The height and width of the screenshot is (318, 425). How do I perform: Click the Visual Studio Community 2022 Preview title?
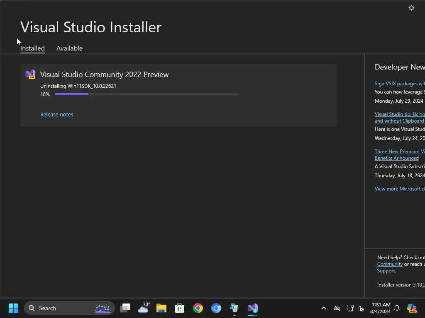point(104,75)
